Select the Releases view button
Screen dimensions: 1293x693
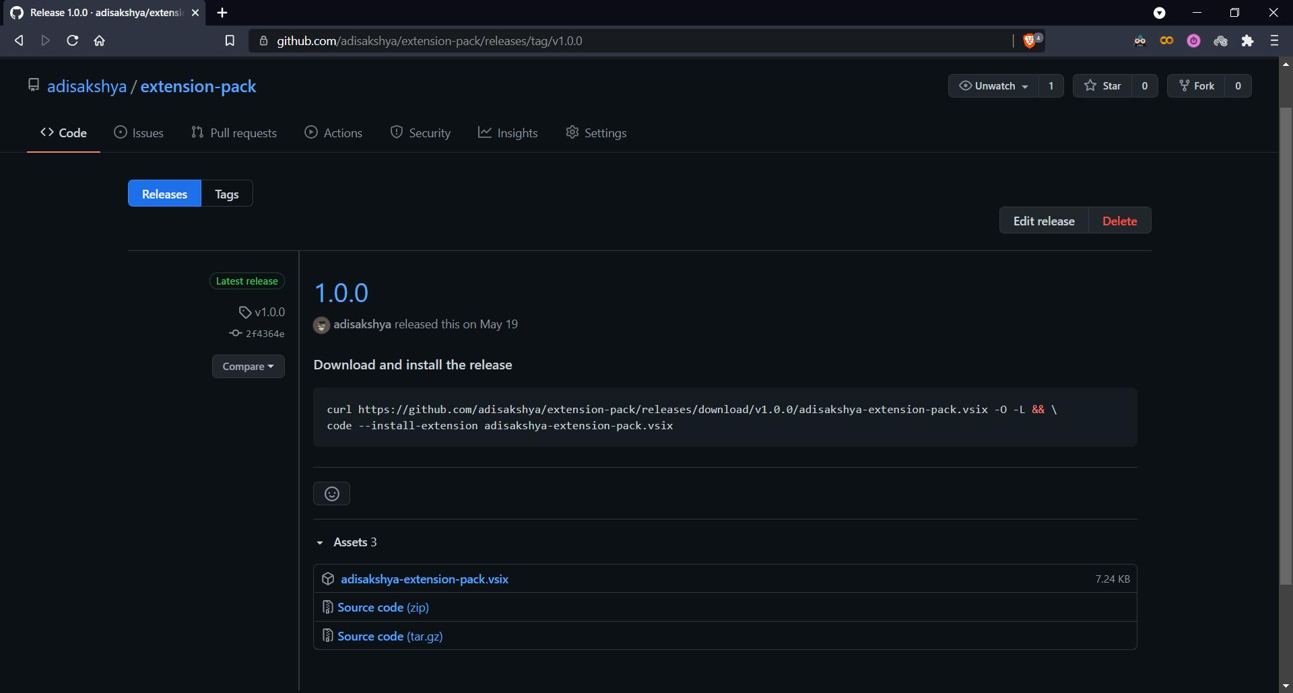(164, 194)
